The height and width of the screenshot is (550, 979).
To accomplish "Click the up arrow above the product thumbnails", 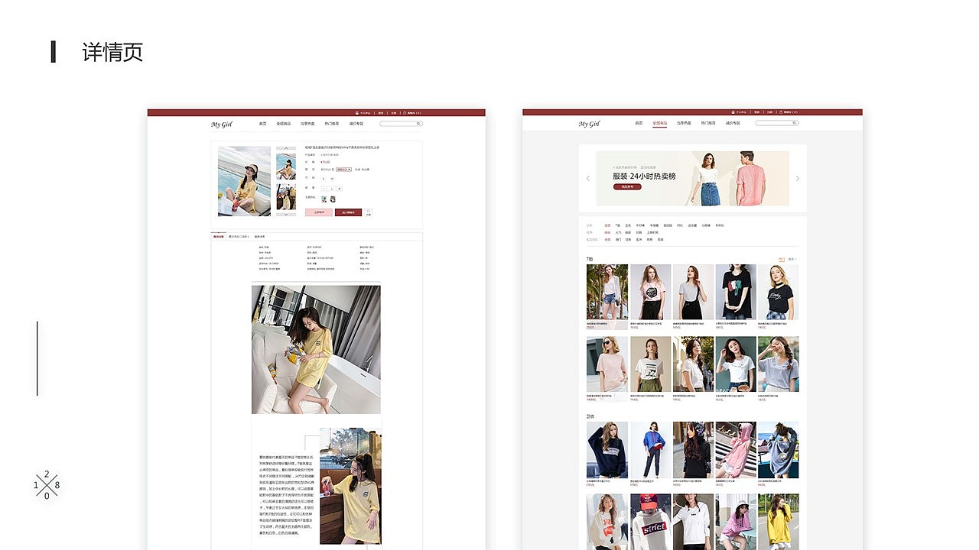I will coord(286,148).
